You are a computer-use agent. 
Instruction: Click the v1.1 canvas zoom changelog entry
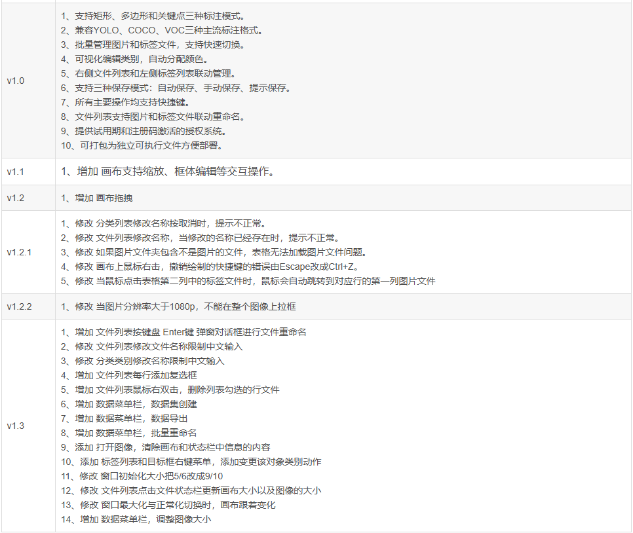tap(166, 172)
